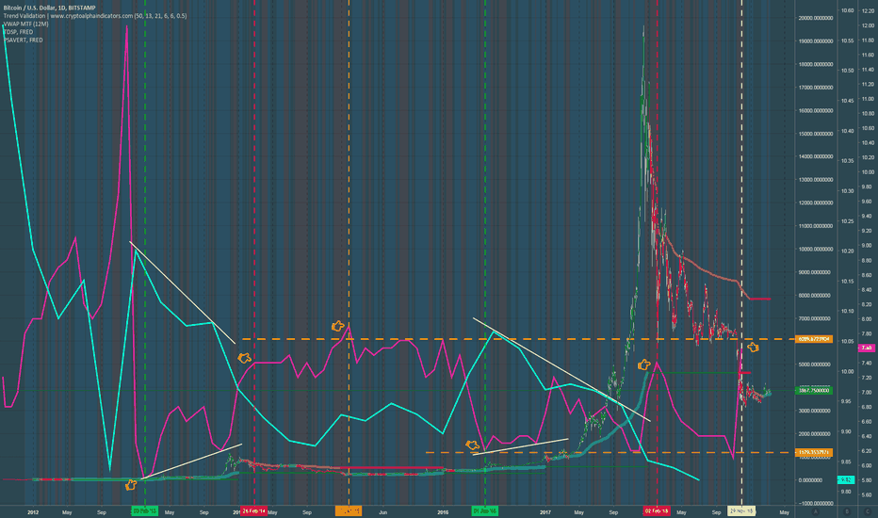Click the lower orange price label near 1579
The width and height of the screenshot is (878, 518).
(814, 452)
